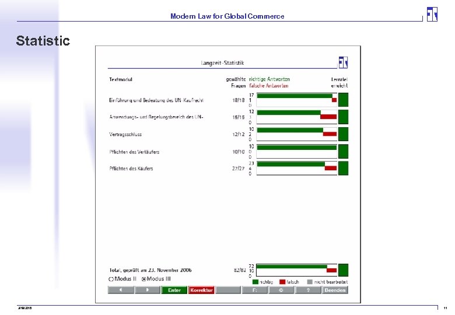This screenshot has width=455, height=315.
Task: Select the Modus III radio button
Action: pos(143,279)
